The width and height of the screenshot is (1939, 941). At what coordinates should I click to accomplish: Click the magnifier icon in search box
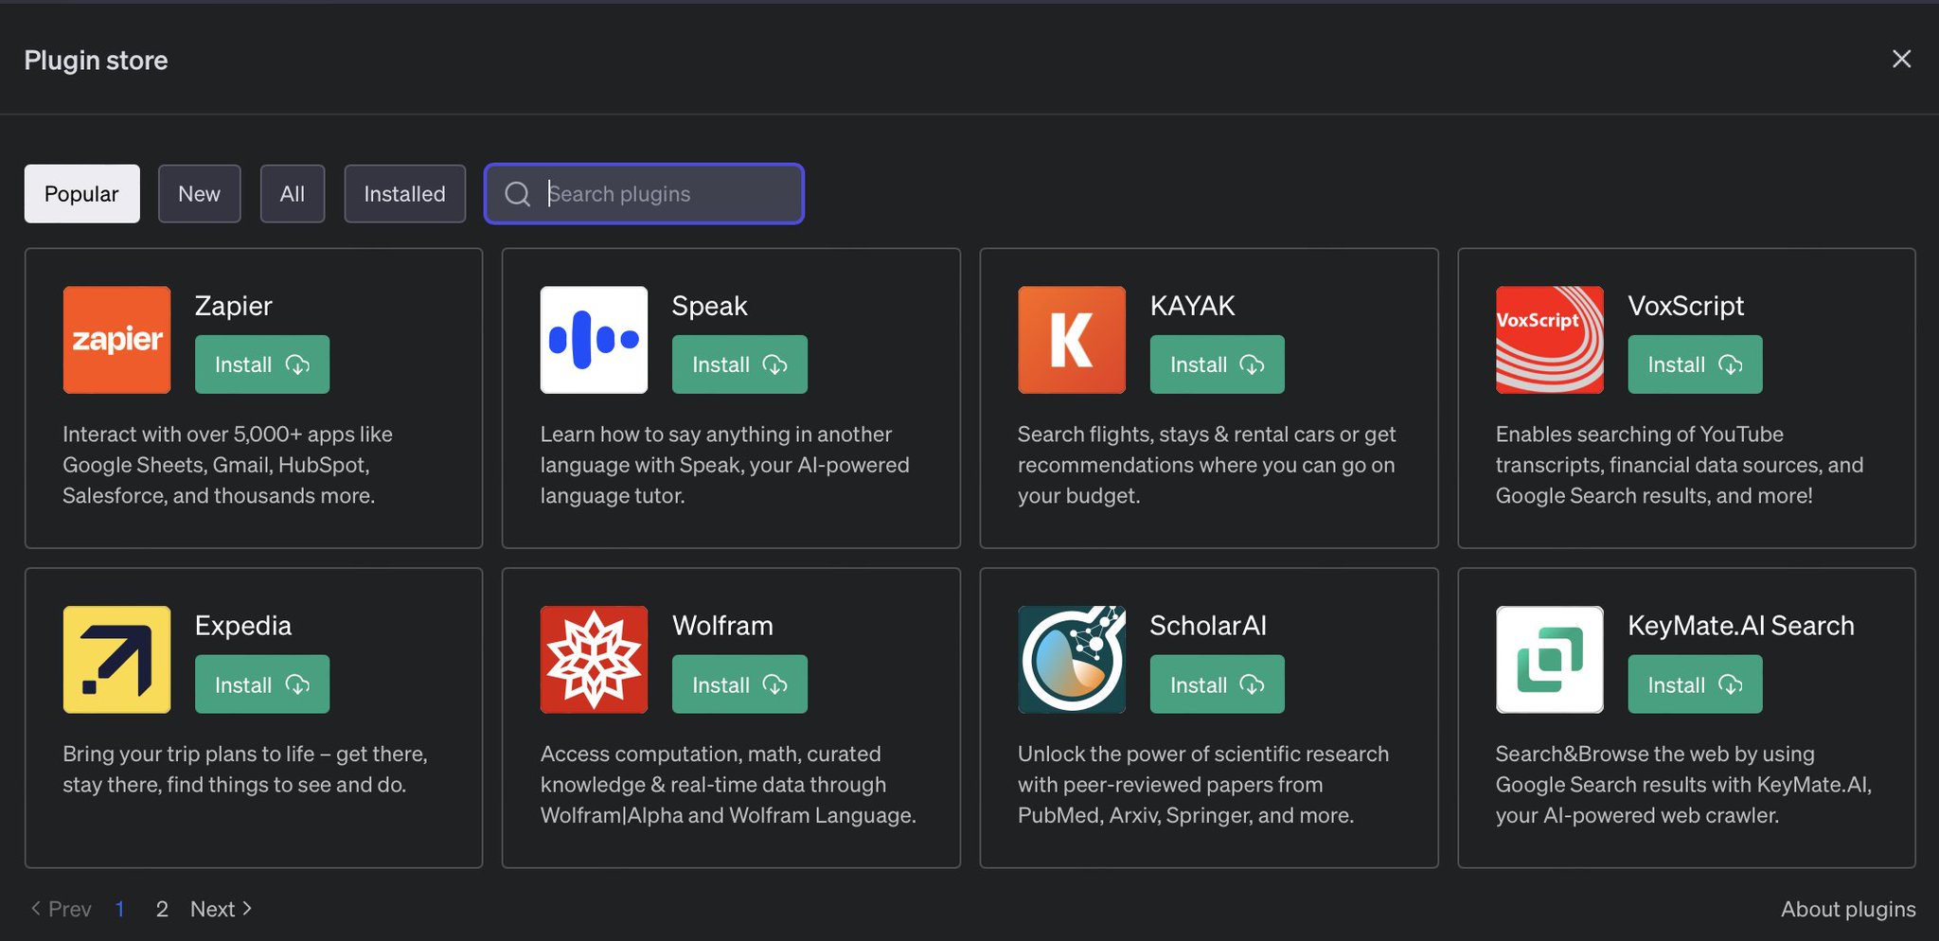(517, 194)
